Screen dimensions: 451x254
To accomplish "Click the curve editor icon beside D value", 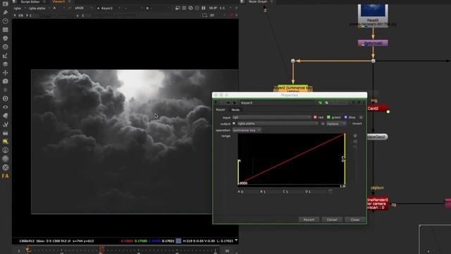I will point(330,191).
